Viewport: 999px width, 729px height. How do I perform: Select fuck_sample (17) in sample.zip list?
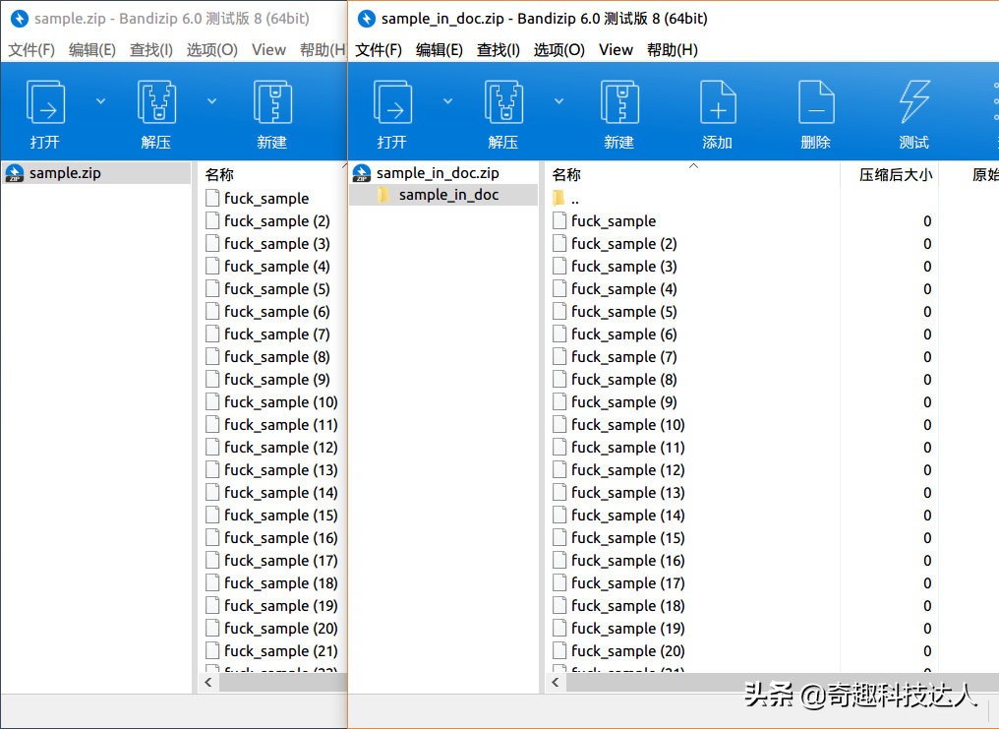[281, 561]
